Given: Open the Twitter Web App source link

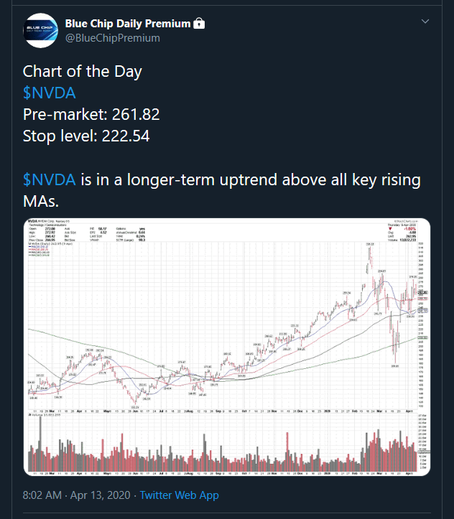Looking at the screenshot, I should click(179, 495).
